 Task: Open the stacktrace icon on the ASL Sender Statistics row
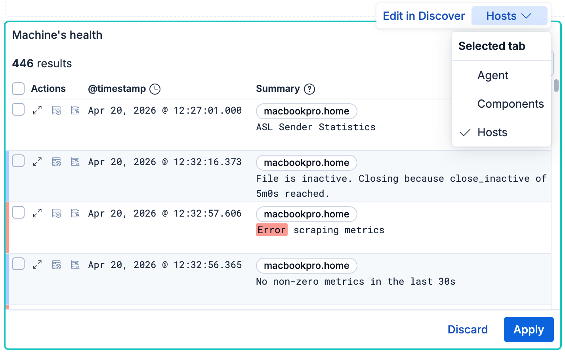(x=75, y=110)
